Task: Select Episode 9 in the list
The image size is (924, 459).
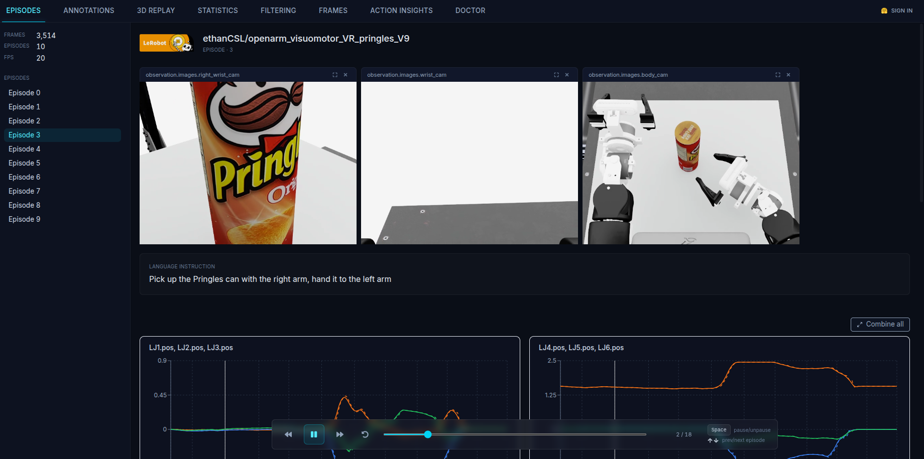Action: [62, 219]
